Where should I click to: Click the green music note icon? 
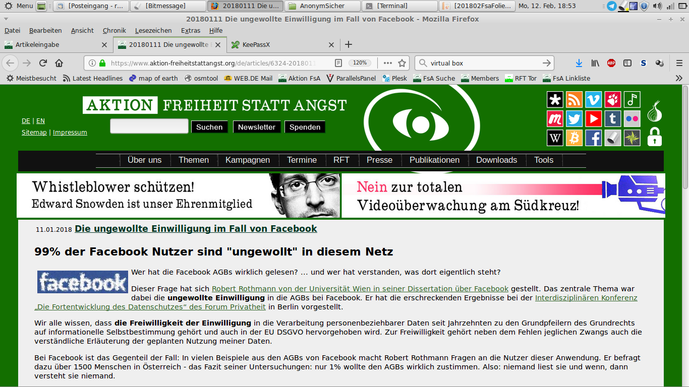coord(632,100)
